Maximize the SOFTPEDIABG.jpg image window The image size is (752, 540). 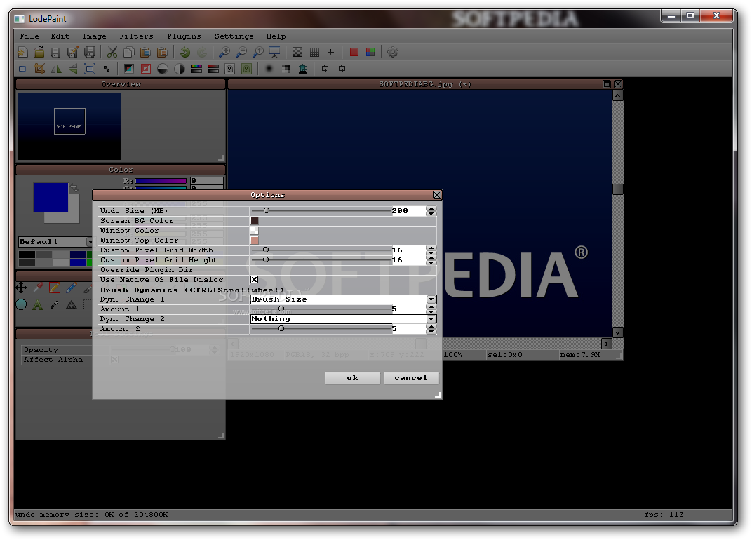(607, 84)
